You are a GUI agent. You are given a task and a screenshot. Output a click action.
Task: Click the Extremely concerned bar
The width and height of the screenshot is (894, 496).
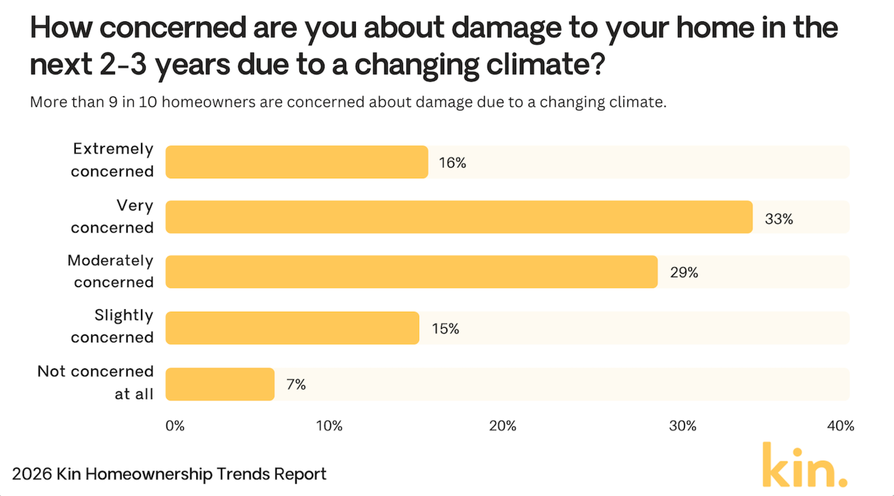pos(297,162)
